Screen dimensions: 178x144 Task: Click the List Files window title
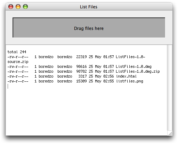89,7
